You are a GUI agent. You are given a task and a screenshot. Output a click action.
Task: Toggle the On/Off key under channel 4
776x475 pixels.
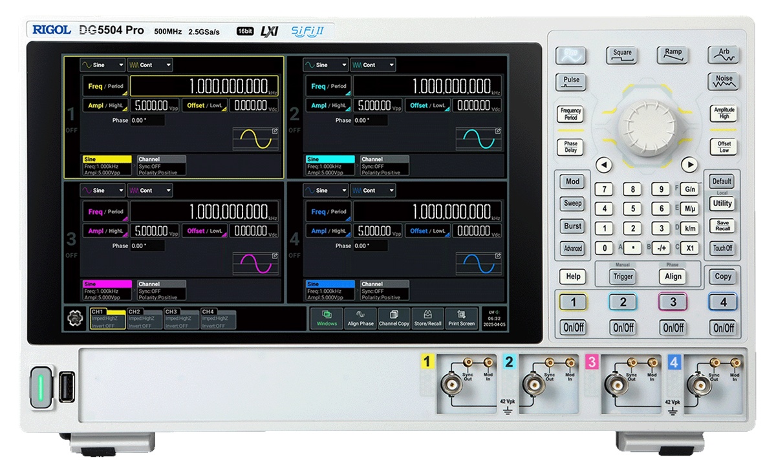click(x=723, y=328)
